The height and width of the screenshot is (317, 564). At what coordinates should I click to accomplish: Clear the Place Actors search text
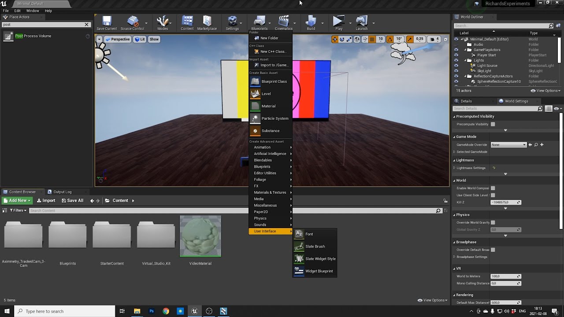click(x=87, y=25)
